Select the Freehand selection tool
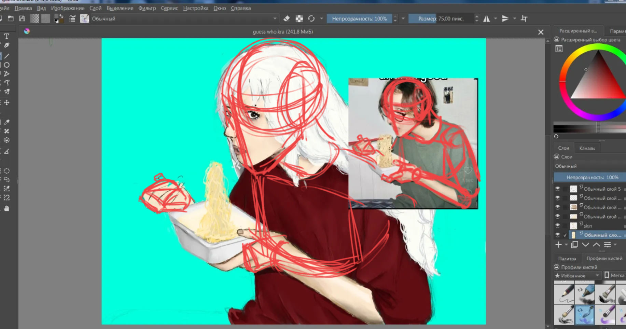 coord(6,180)
